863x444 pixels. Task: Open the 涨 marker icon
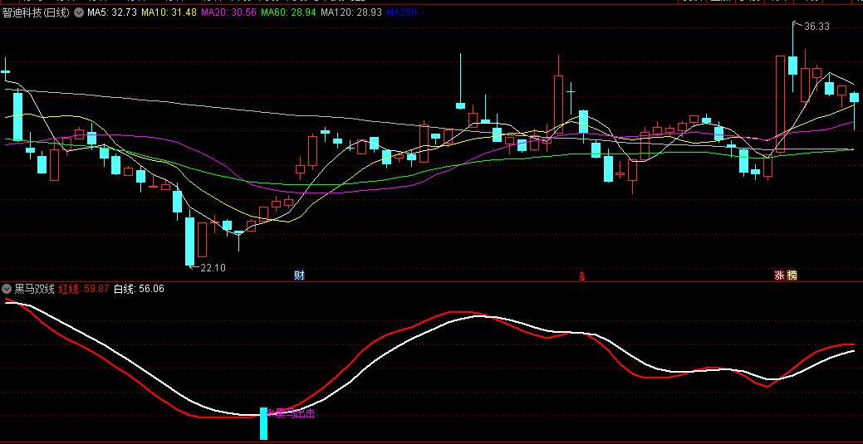(780, 275)
